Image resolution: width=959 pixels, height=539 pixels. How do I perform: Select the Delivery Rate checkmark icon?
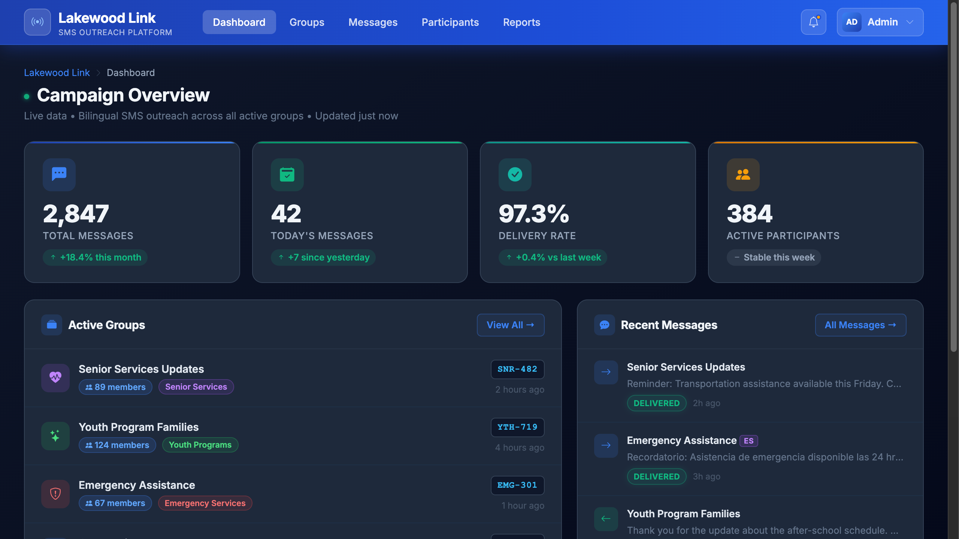[x=515, y=174]
